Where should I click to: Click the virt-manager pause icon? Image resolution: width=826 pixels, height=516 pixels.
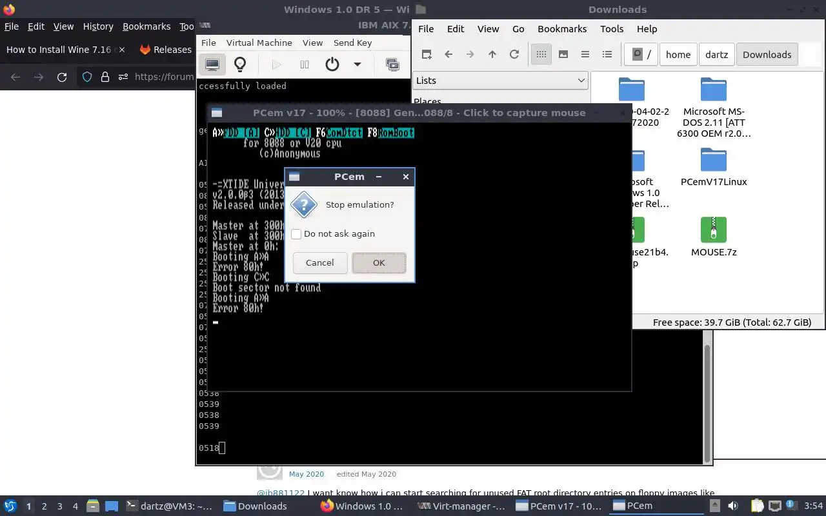point(305,64)
